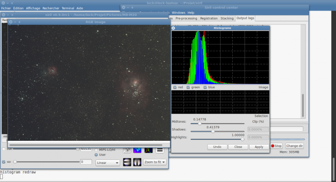
Task: Toggle the false color rendering icon
Action: (137, 150)
